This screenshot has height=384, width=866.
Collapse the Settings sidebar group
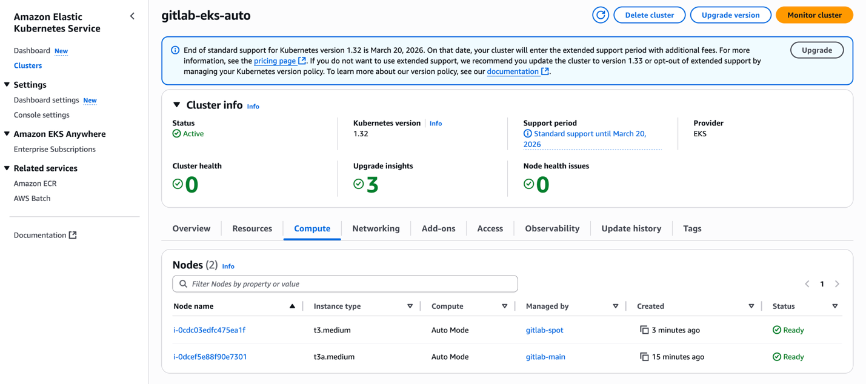pyautogui.click(x=7, y=85)
